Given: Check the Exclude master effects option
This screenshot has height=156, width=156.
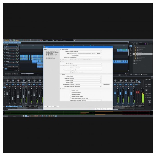Looking at the screenshot, I should click(x=71, y=93).
